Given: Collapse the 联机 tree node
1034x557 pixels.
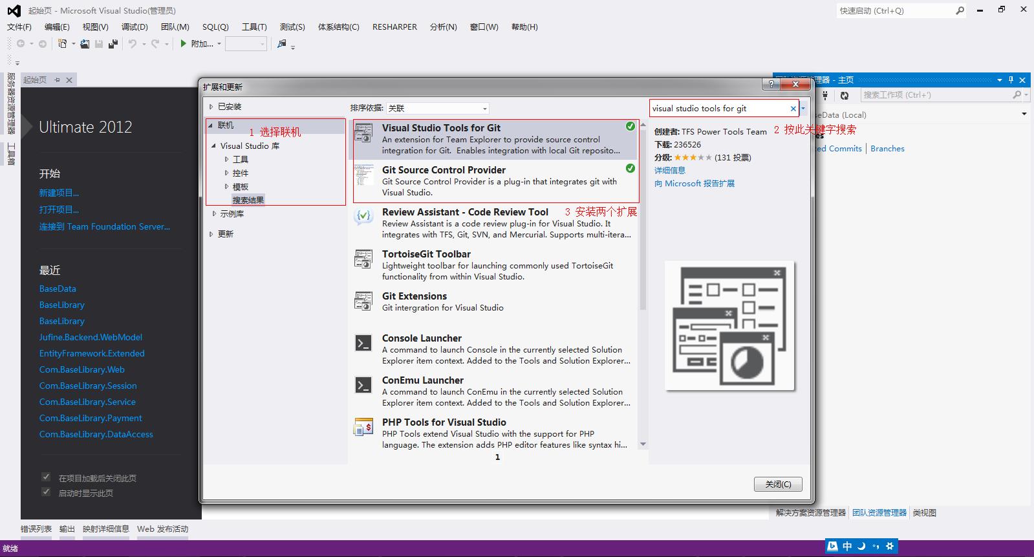Looking at the screenshot, I should pos(211,126).
